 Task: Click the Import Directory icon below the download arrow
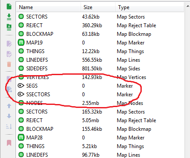point(9,27)
